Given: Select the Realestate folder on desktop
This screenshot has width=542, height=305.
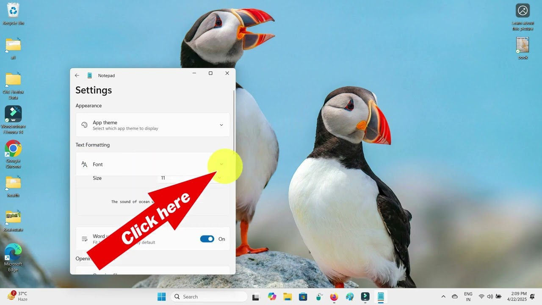Looking at the screenshot, I should (13, 221).
